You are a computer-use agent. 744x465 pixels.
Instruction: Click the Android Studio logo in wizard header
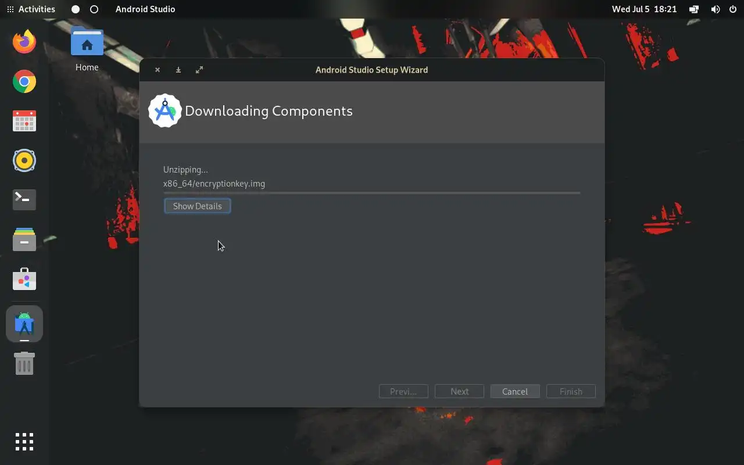click(x=165, y=110)
